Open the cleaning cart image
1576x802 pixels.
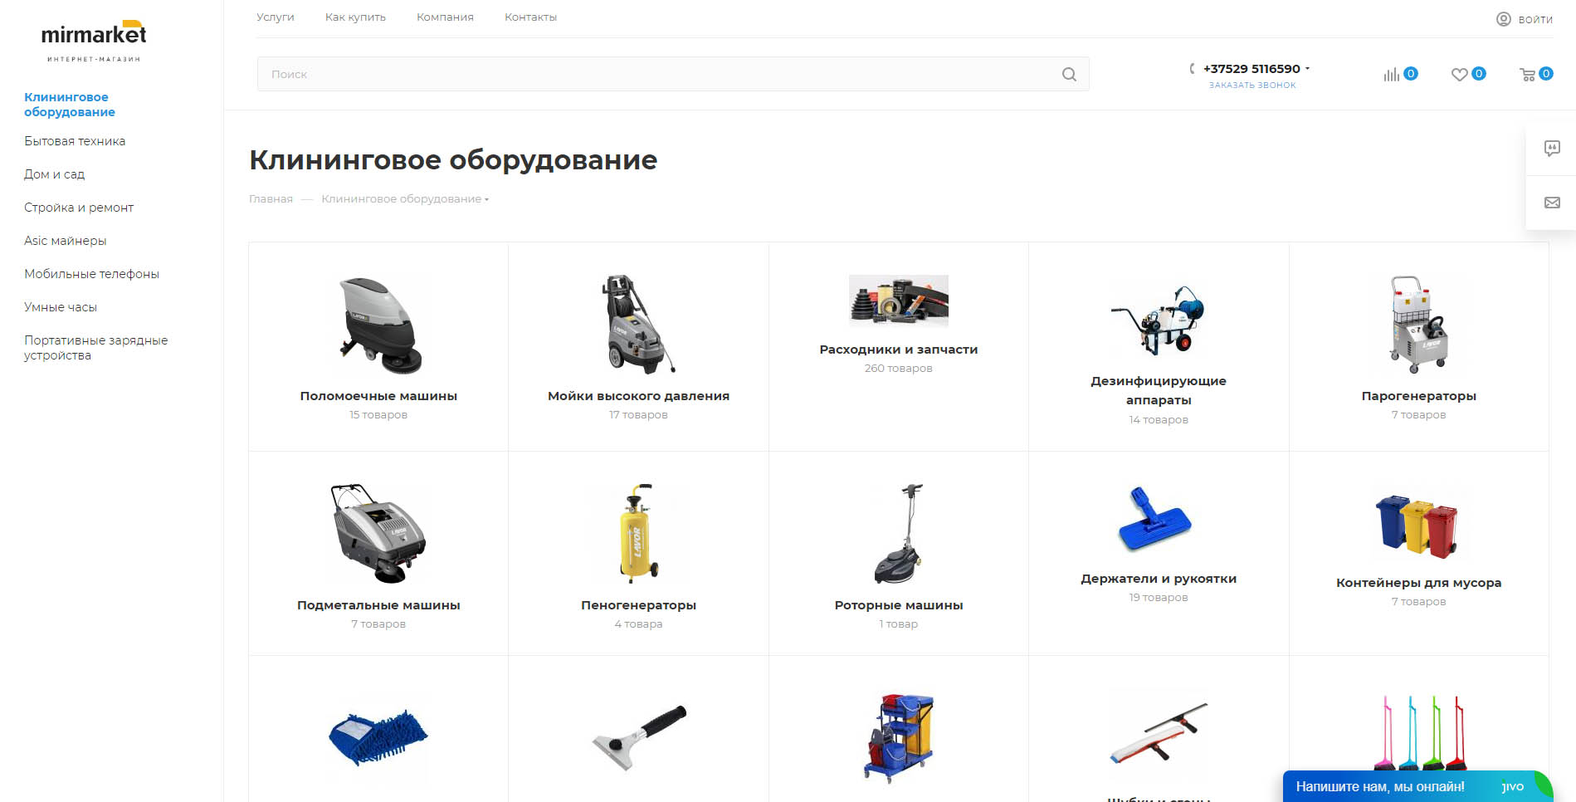click(899, 738)
